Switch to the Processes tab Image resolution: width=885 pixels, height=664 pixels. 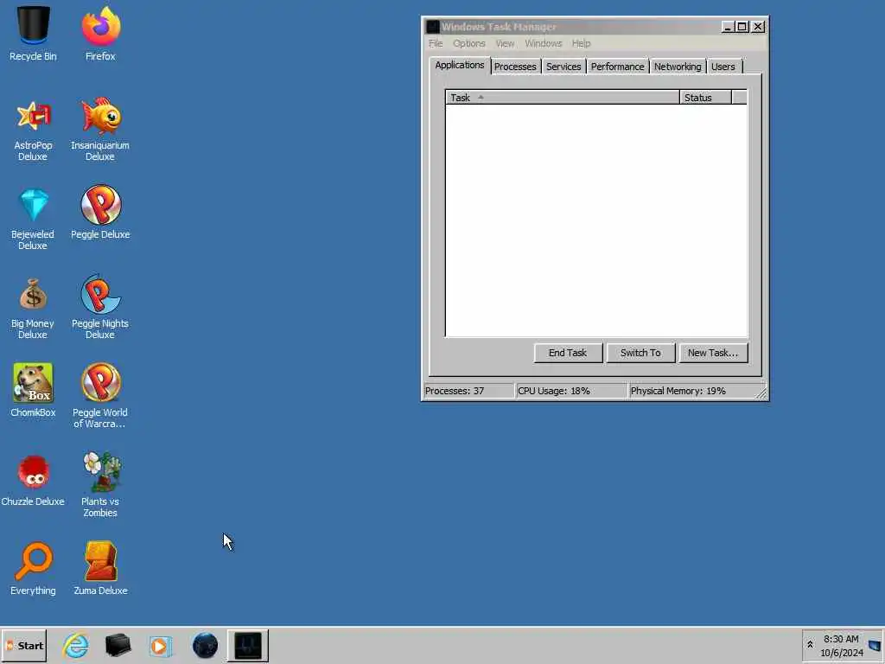(x=515, y=67)
